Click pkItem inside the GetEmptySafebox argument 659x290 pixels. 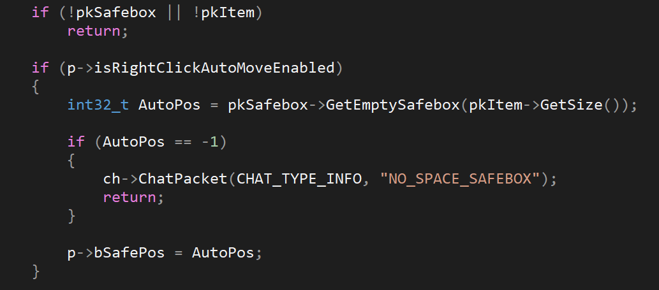(x=496, y=105)
